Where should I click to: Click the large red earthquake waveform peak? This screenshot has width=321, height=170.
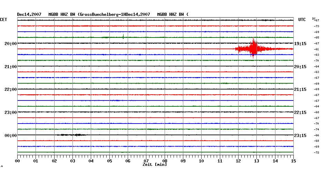pyautogui.click(x=253, y=49)
